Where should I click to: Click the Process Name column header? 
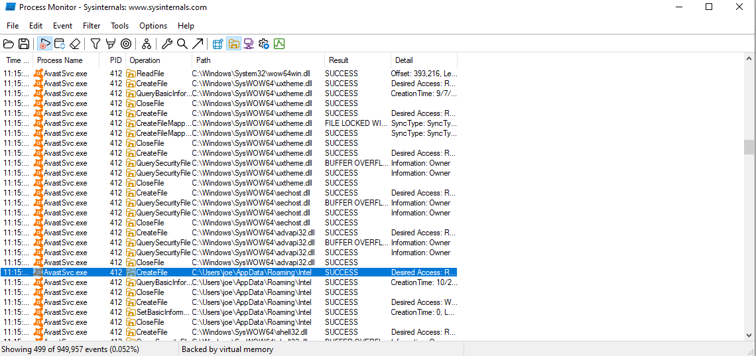[66, 60]
